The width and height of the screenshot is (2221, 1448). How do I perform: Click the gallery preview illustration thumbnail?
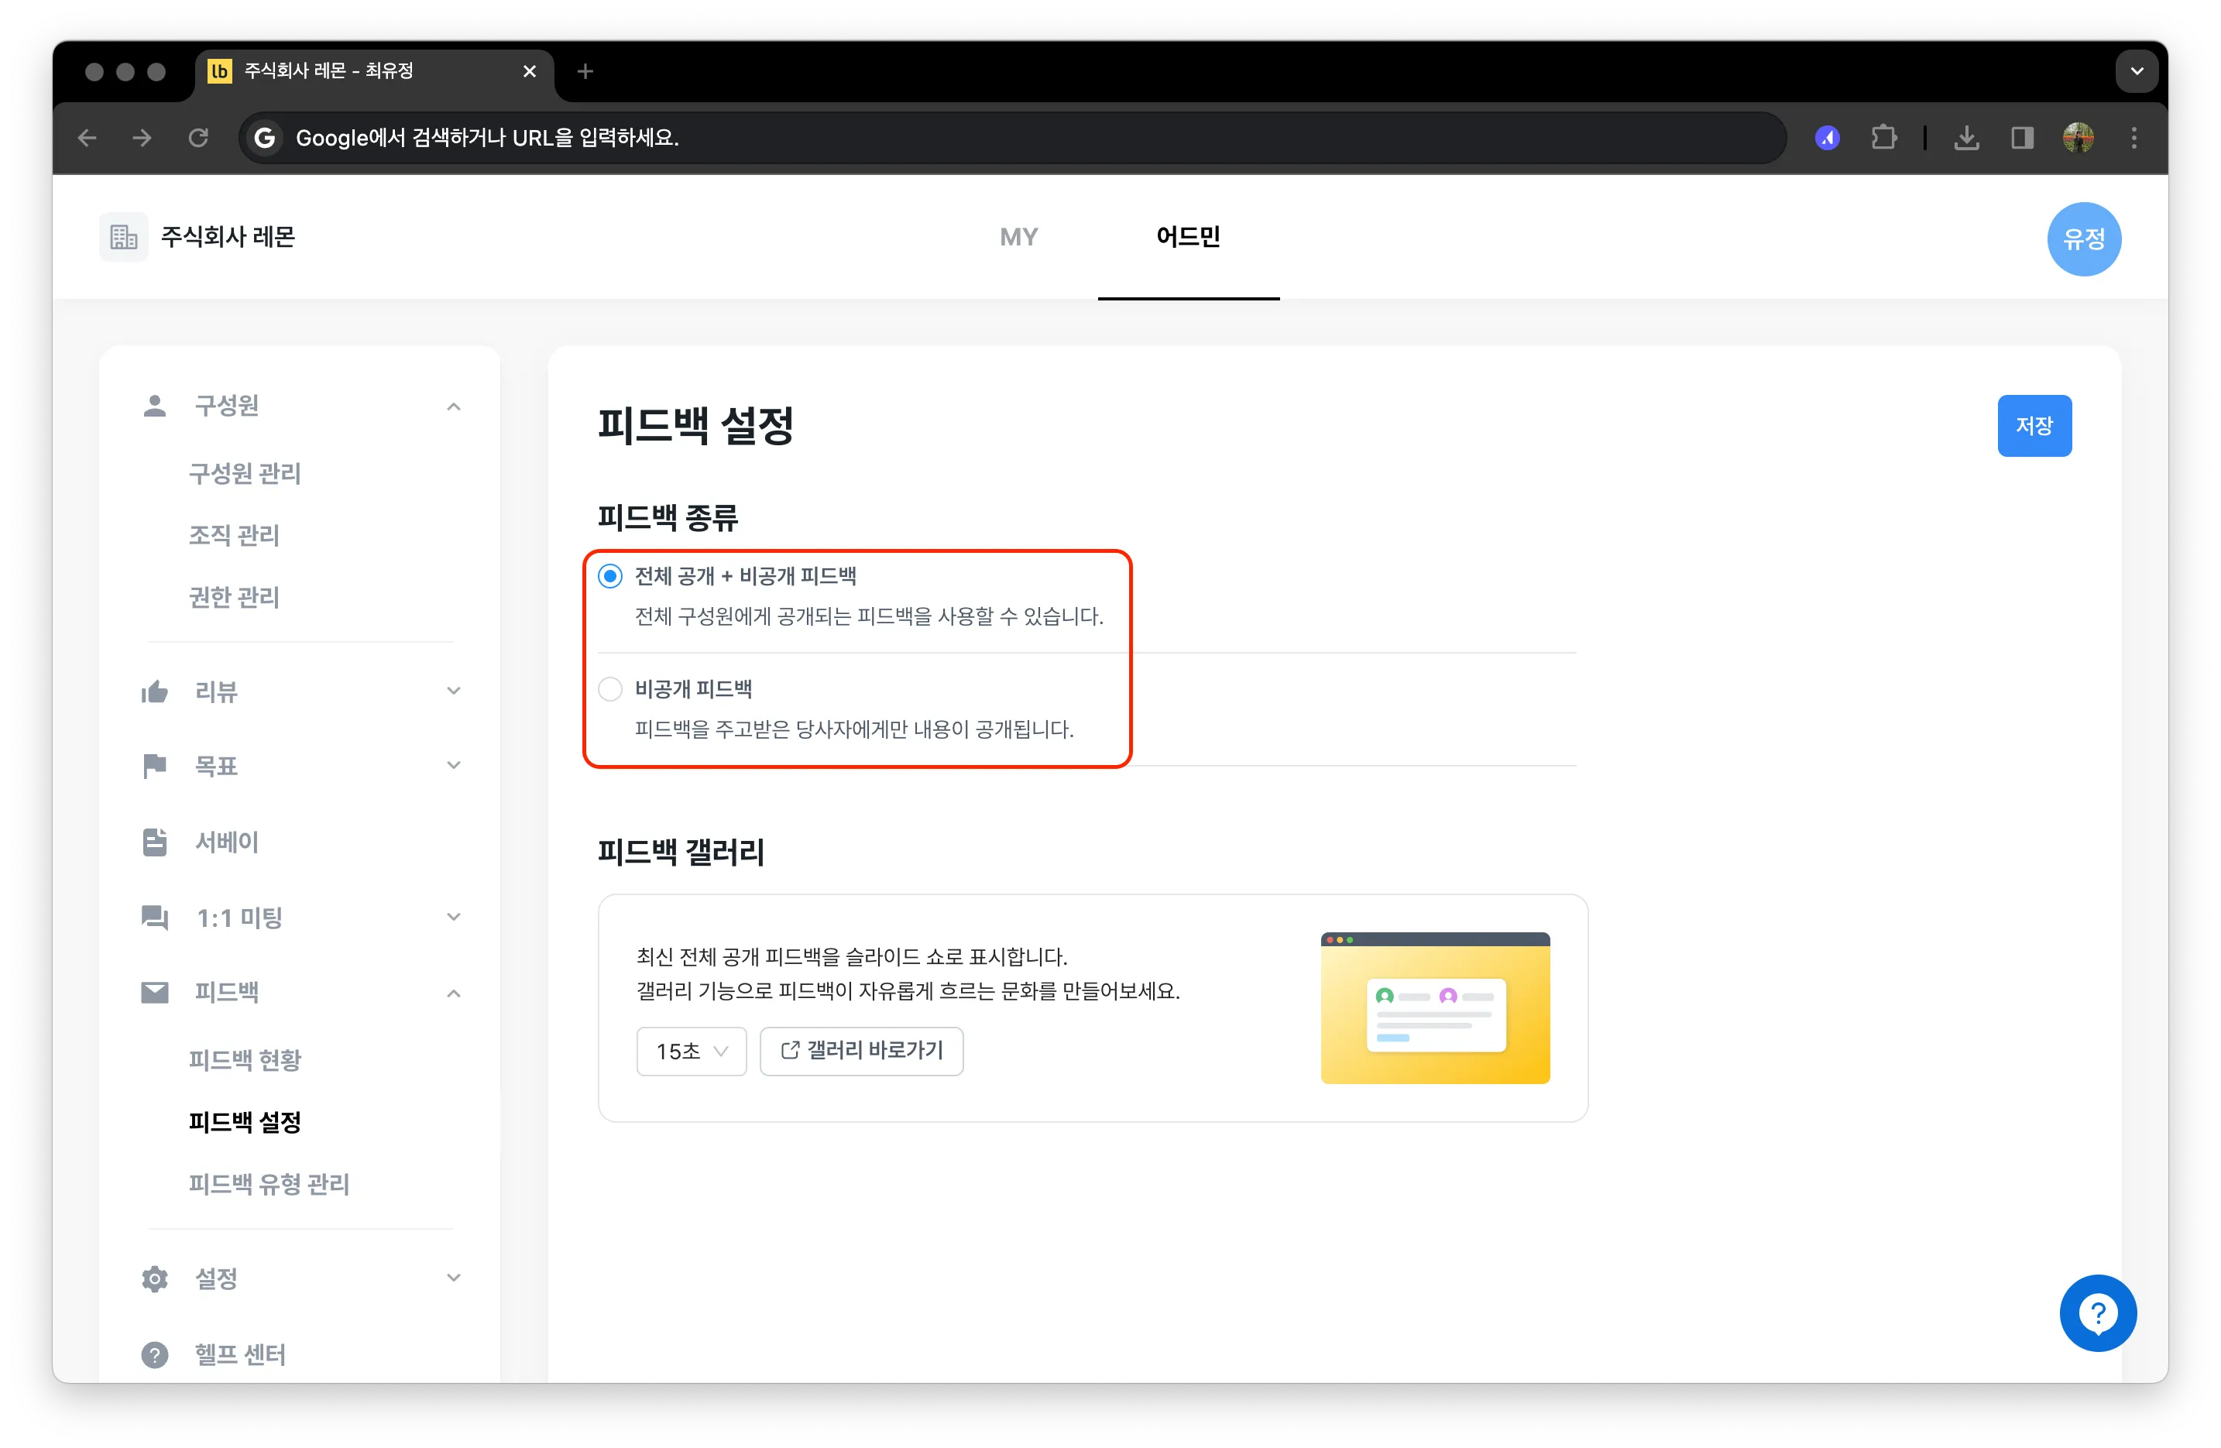(x=1435, y=1007)
